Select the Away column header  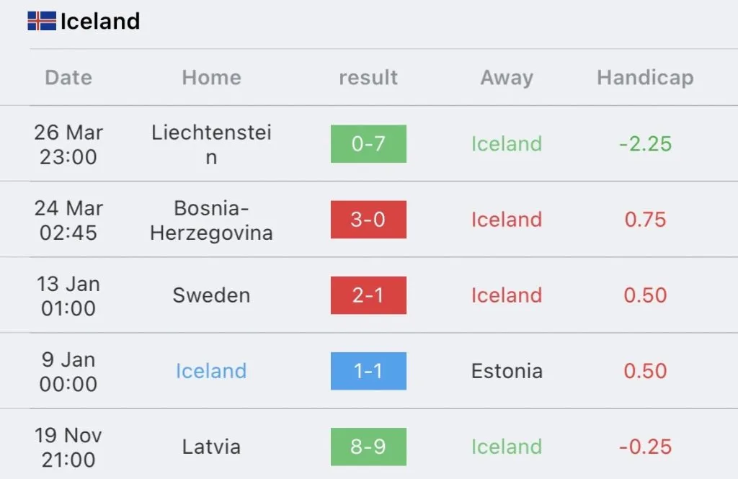click(x=507, y=78)
